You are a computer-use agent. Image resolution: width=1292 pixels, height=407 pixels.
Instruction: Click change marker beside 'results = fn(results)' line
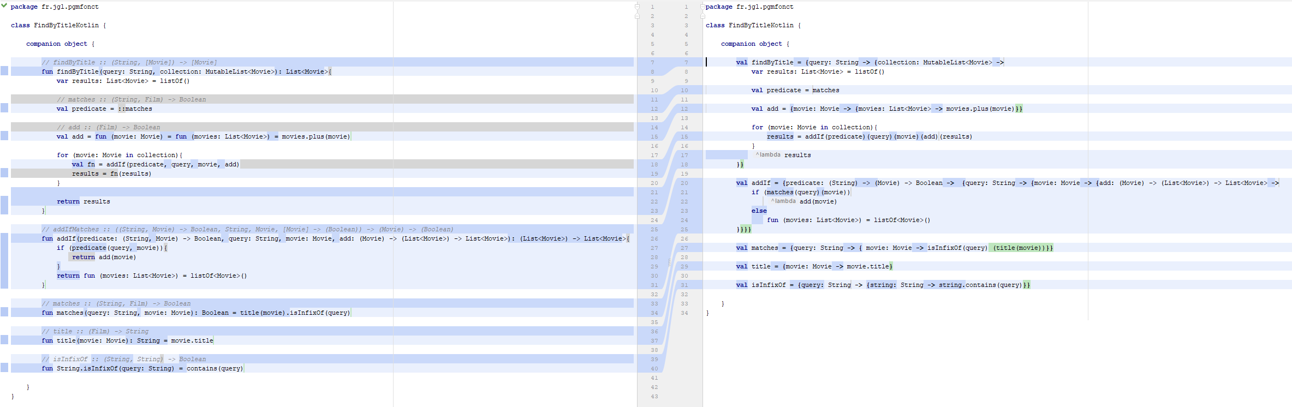click(4, 173)
